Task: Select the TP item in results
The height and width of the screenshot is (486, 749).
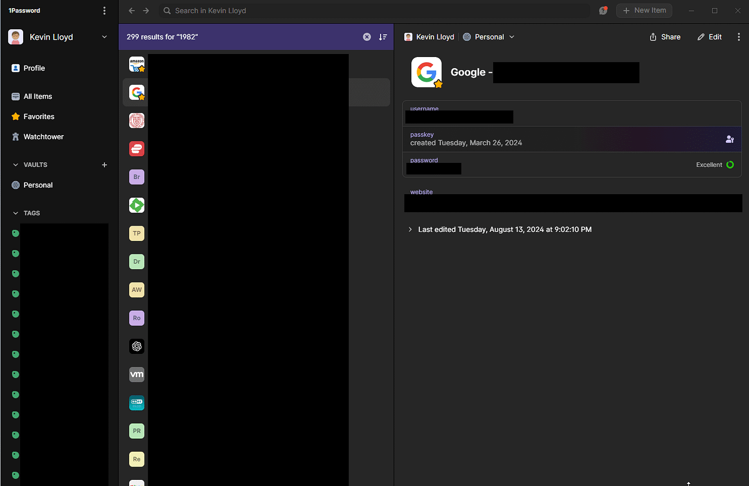Action: [x=137, y=234]
